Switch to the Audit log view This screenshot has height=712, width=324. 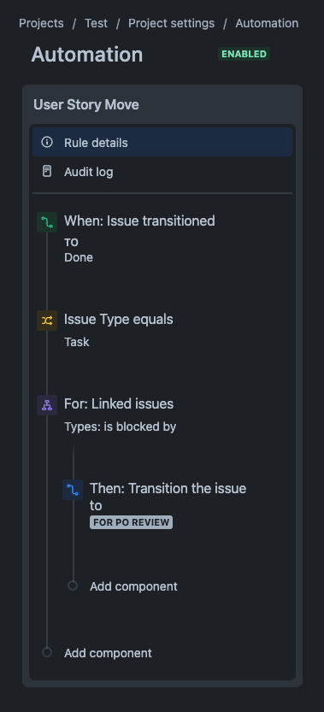(x=162, y=172)
